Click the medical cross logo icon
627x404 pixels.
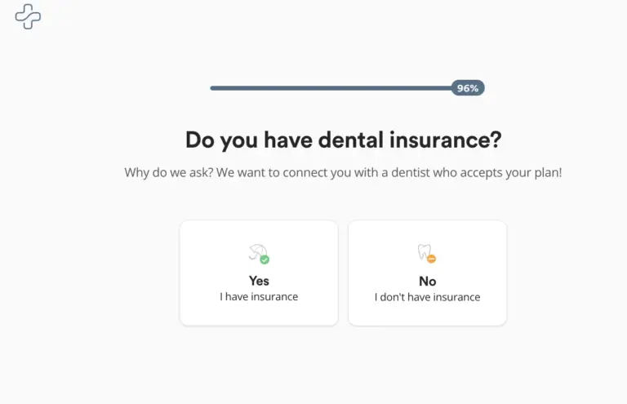pos(28,17)
